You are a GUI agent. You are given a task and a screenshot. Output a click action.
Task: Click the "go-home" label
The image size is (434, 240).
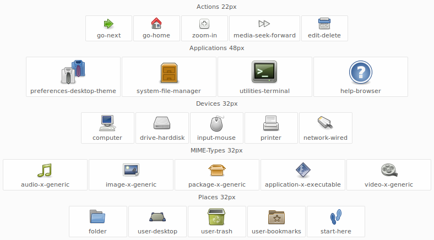click(x=156, y=35)
